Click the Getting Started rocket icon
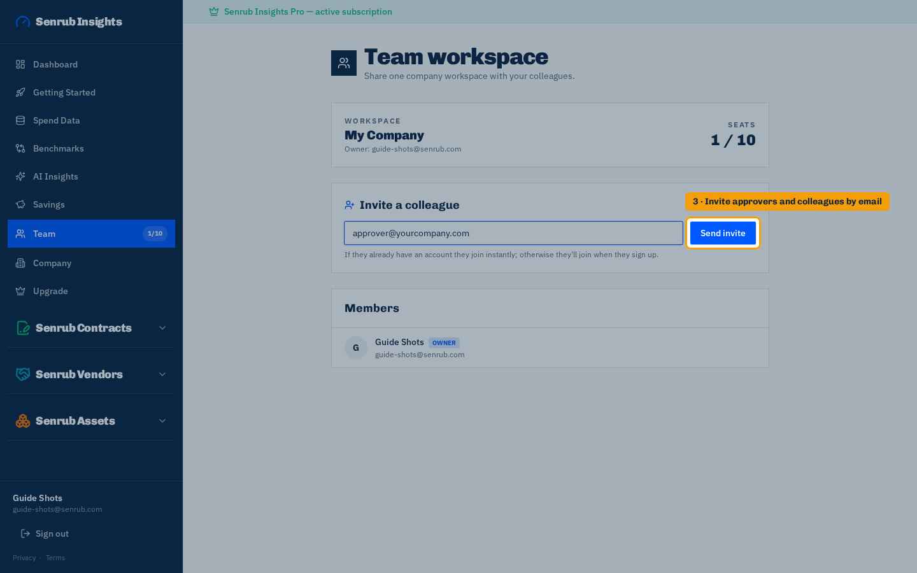The image size is (917, 573). [x=20, y=92]
